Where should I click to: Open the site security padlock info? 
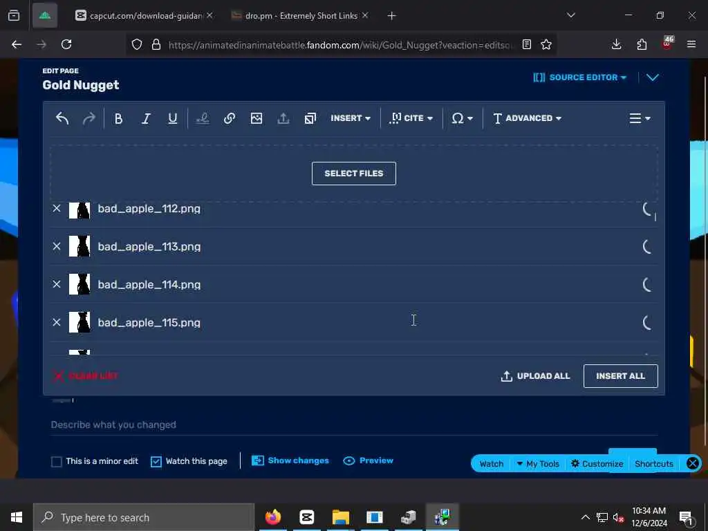156,44
